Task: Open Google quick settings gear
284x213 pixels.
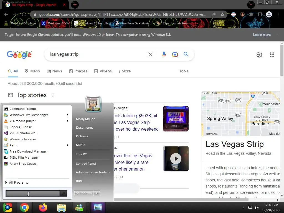Action: (x=259, y=55)
